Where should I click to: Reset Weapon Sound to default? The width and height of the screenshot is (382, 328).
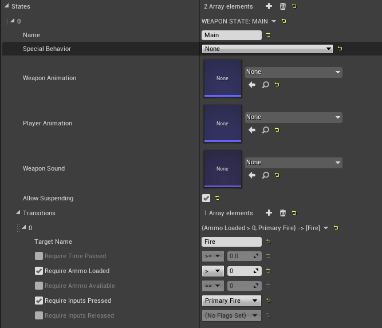(277, 175)
